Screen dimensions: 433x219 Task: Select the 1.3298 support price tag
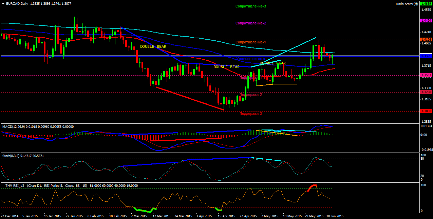click(x=426, y=92)
